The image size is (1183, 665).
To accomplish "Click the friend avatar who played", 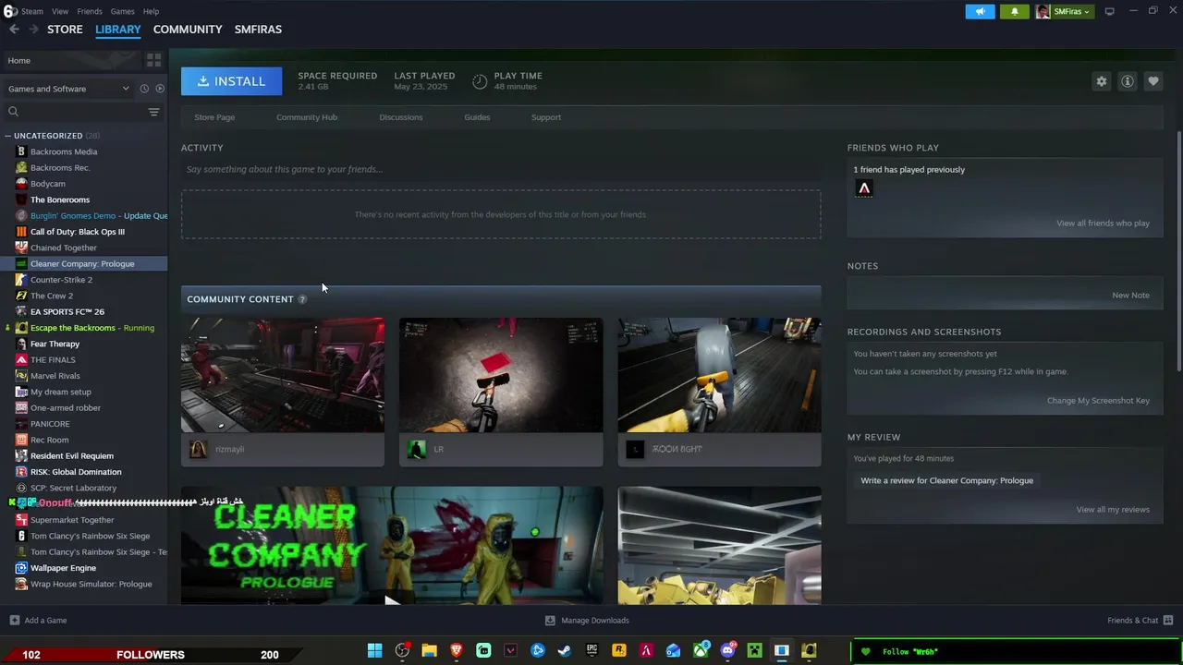I will click(x=864, y=188).
